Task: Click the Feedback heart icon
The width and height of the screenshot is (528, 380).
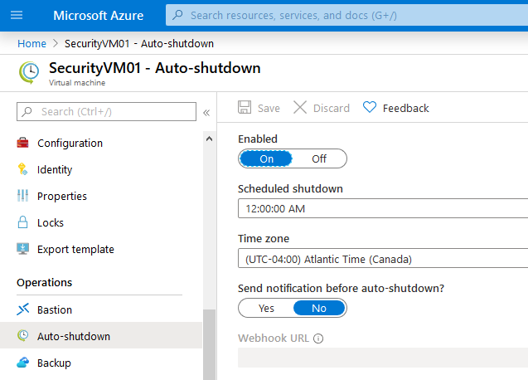Action: pos(370,108)
